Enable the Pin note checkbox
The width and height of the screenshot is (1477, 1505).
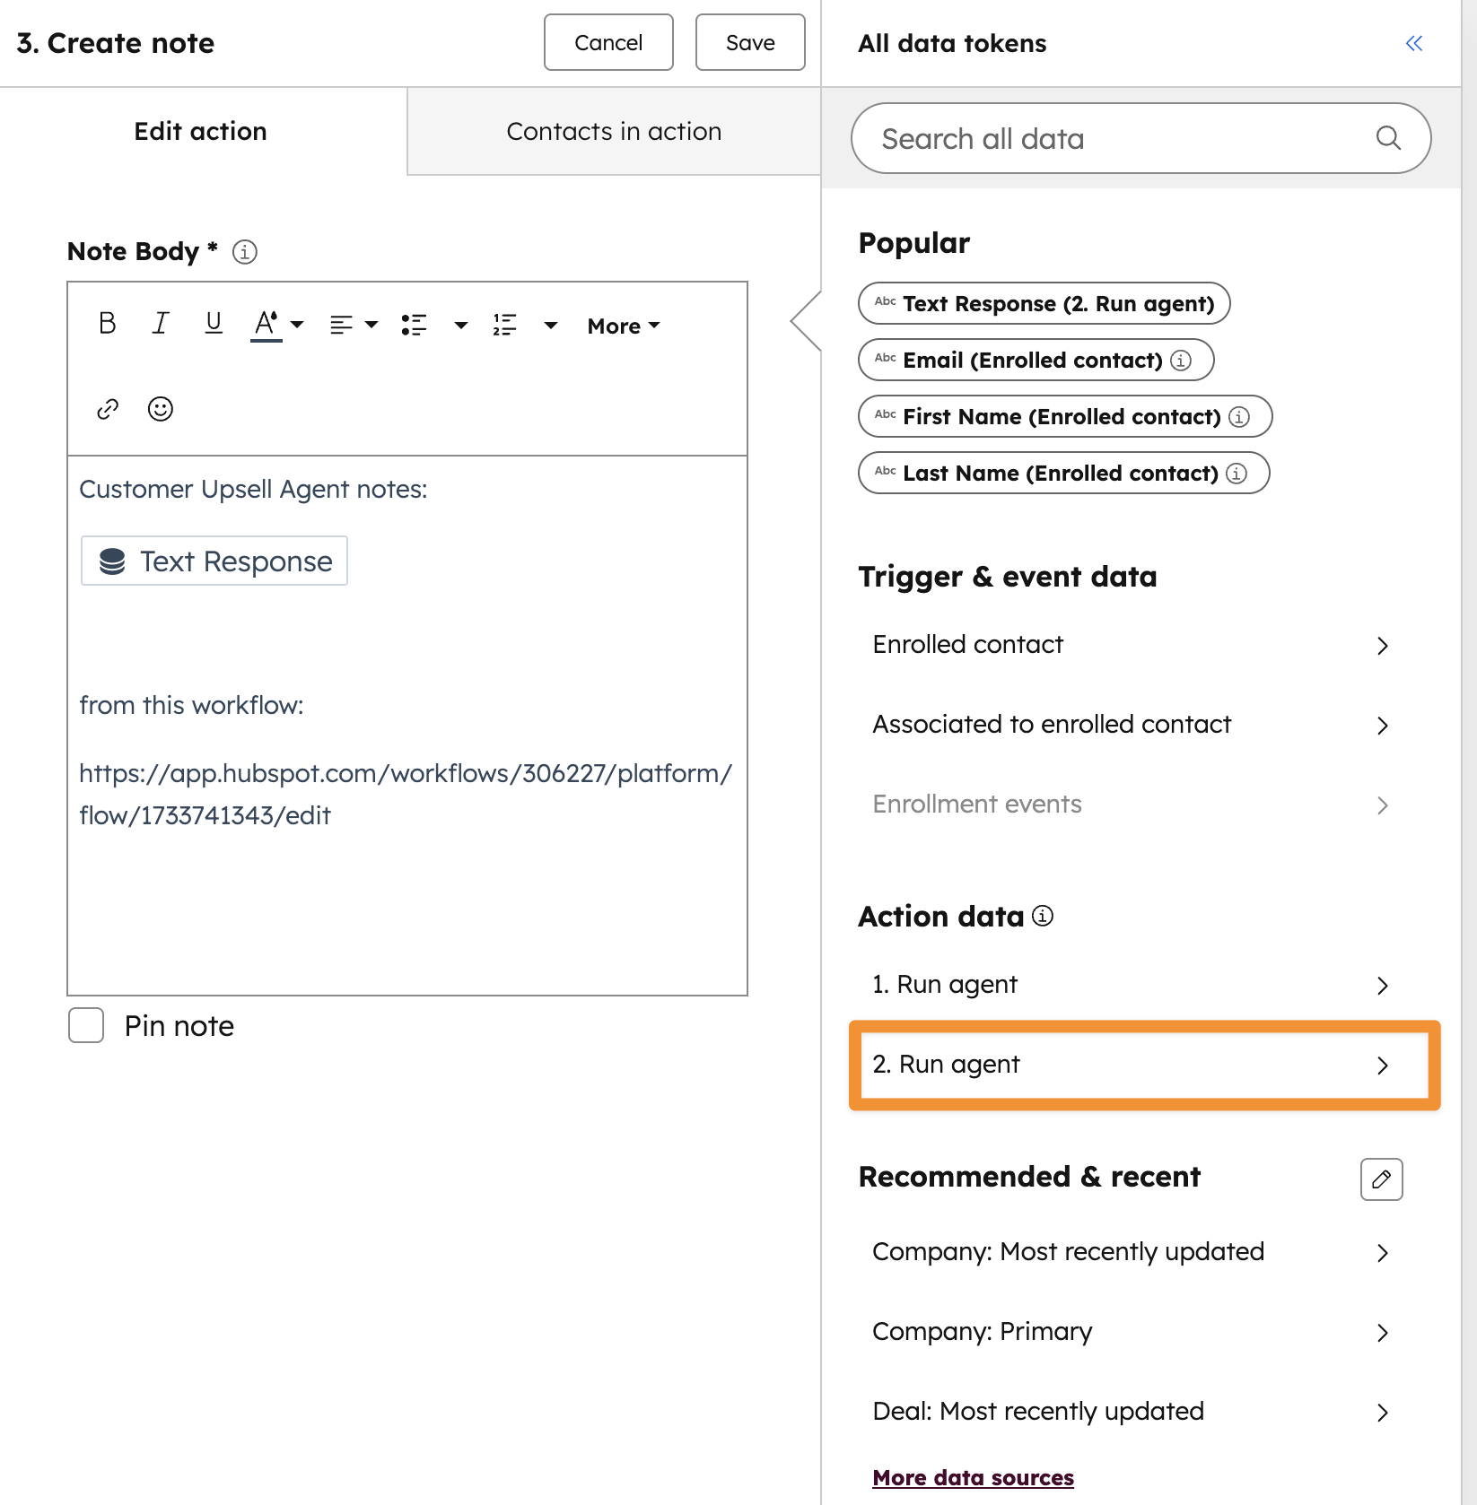click(x=85, y=1025)
